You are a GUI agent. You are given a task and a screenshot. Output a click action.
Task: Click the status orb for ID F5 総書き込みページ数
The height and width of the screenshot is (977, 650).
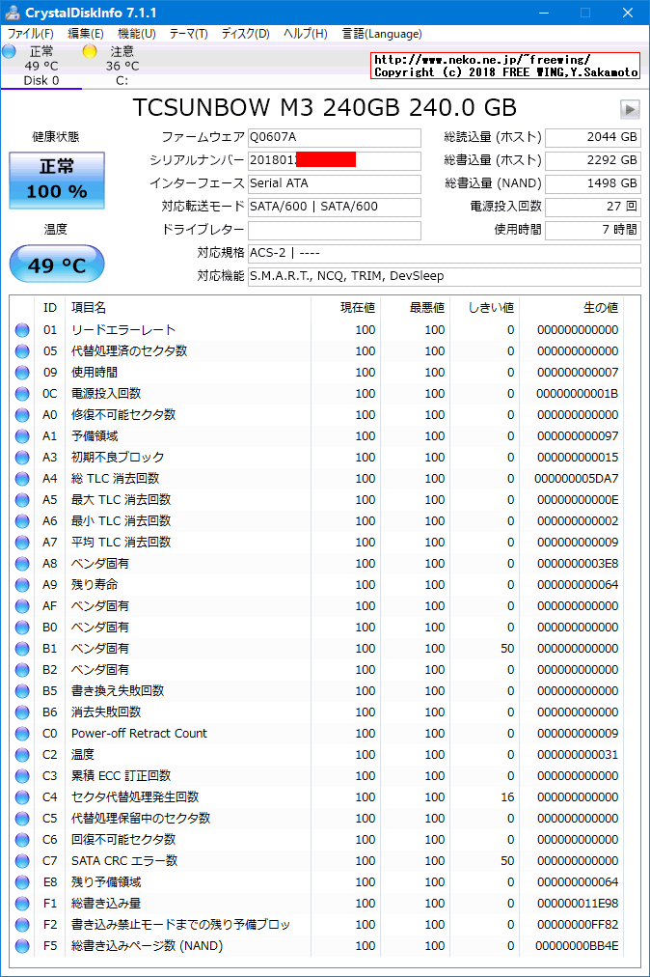(x=22, y=946)
